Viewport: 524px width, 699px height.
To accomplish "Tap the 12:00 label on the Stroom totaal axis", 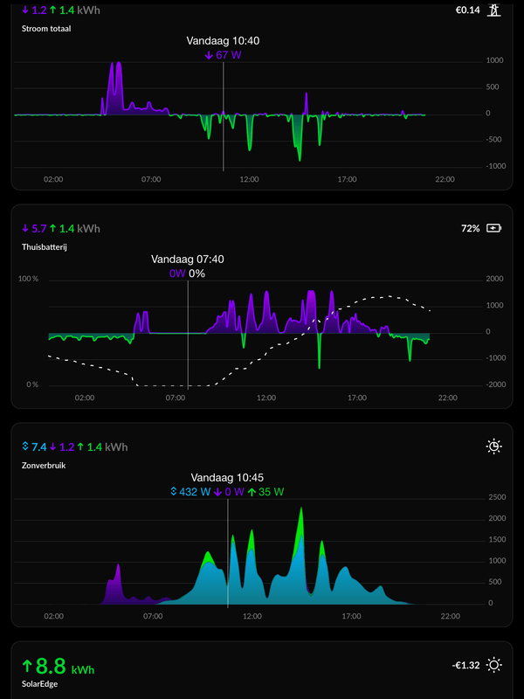I will click(x=249, y=179).
